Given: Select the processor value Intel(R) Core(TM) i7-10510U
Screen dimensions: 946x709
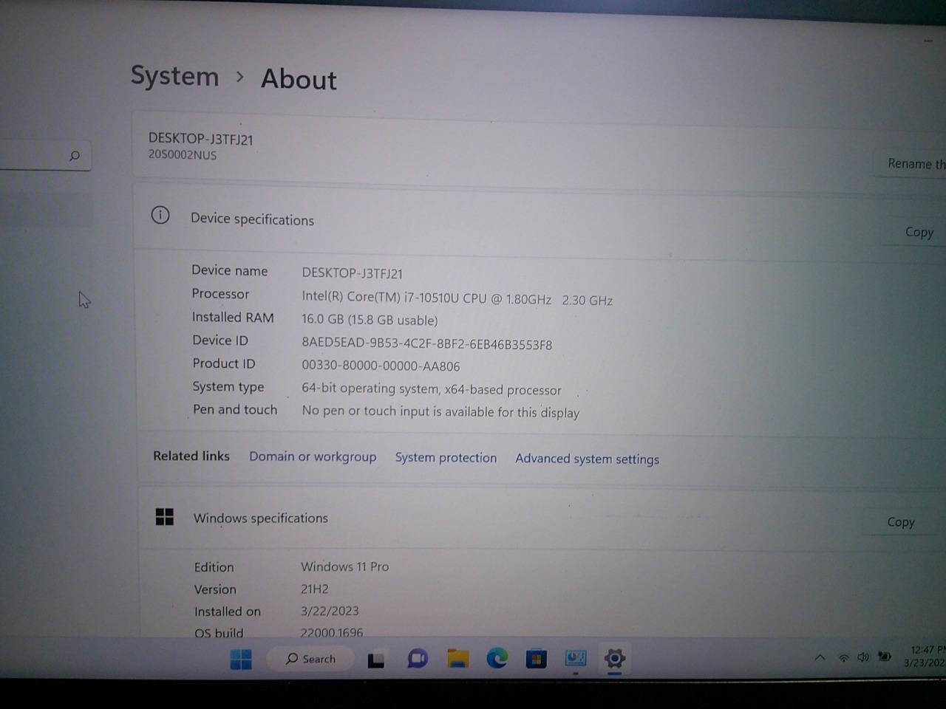Looking at the screenshot, I should pyautogui.click(x=457, y=298).
